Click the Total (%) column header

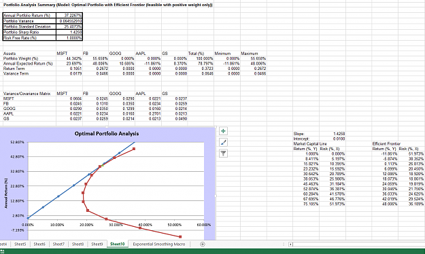pos(201,54)
